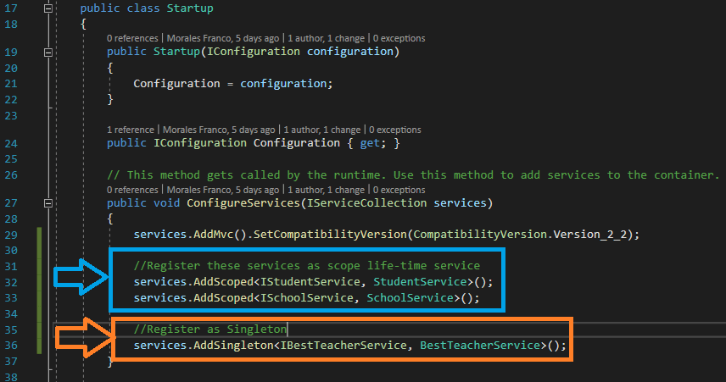Image resolution: width=726 pixels, height=382 pixels.
Task: Click 'AddMvc' call on line 29
Action: pyautogui.click(x=214, y=235)
